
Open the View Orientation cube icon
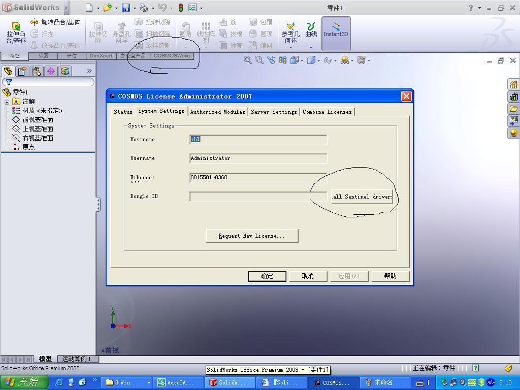pos(294,60)
